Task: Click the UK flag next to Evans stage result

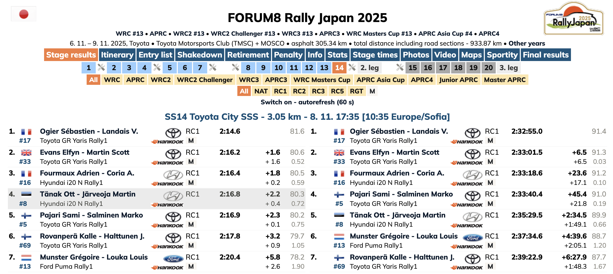Action: [26, 152]
